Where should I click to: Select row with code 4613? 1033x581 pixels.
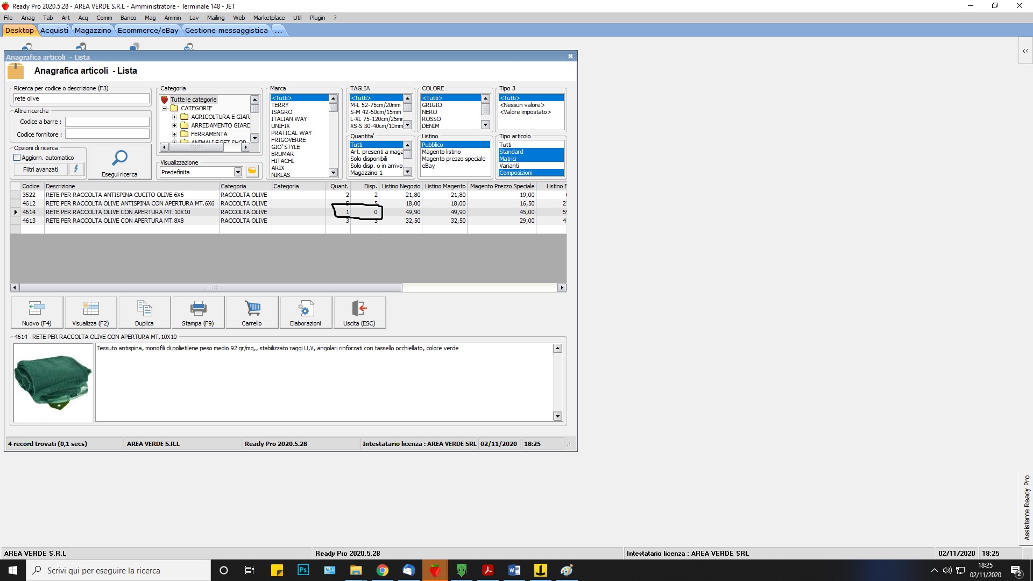click(x=288, y=221)
